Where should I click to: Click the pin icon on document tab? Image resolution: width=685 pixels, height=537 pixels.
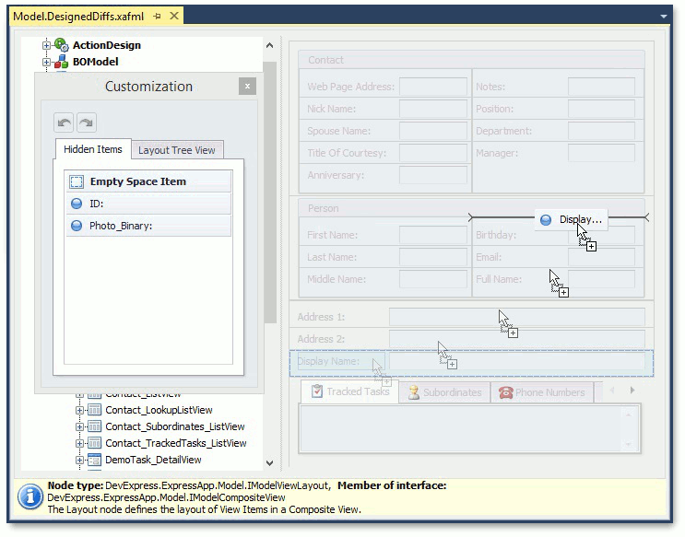(x=157, y=17)
